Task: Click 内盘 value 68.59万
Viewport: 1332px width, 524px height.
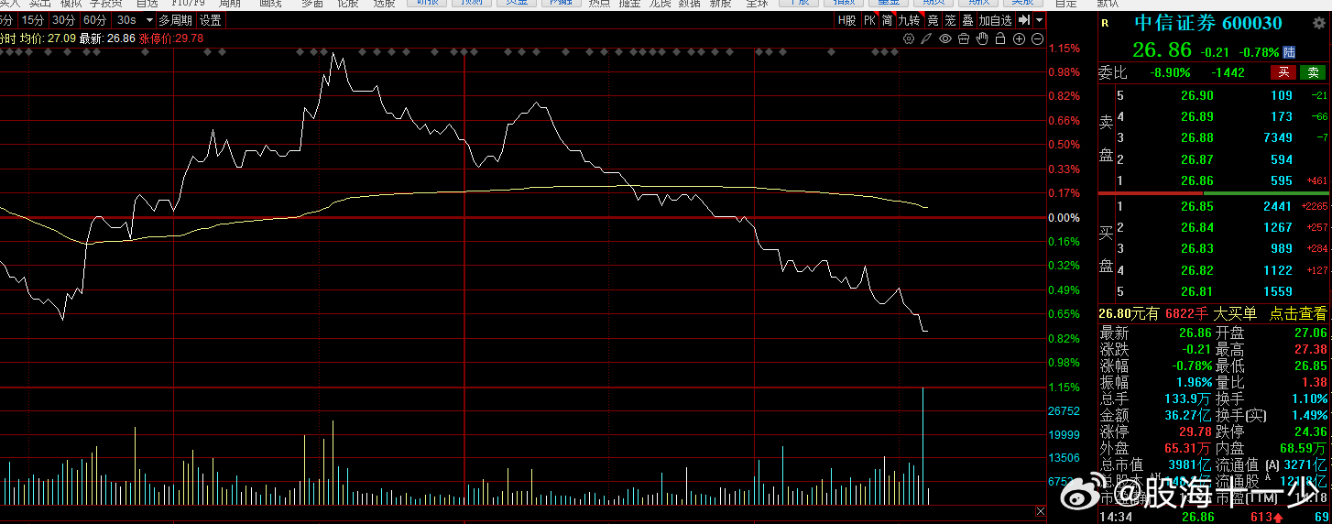Action: point(1303,448)
